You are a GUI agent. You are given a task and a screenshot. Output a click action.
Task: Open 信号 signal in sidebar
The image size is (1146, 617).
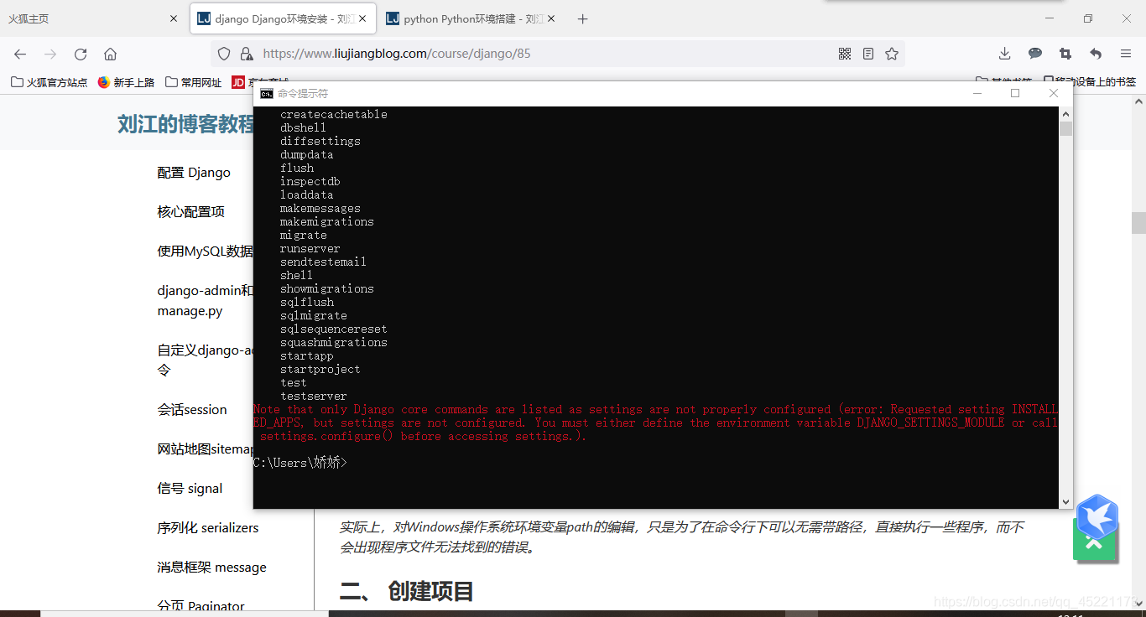click(x=190, y=489)
